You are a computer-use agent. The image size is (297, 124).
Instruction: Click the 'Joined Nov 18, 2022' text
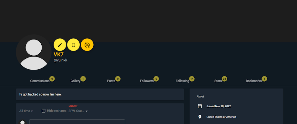pyautogui.click(x=219, y=106)
